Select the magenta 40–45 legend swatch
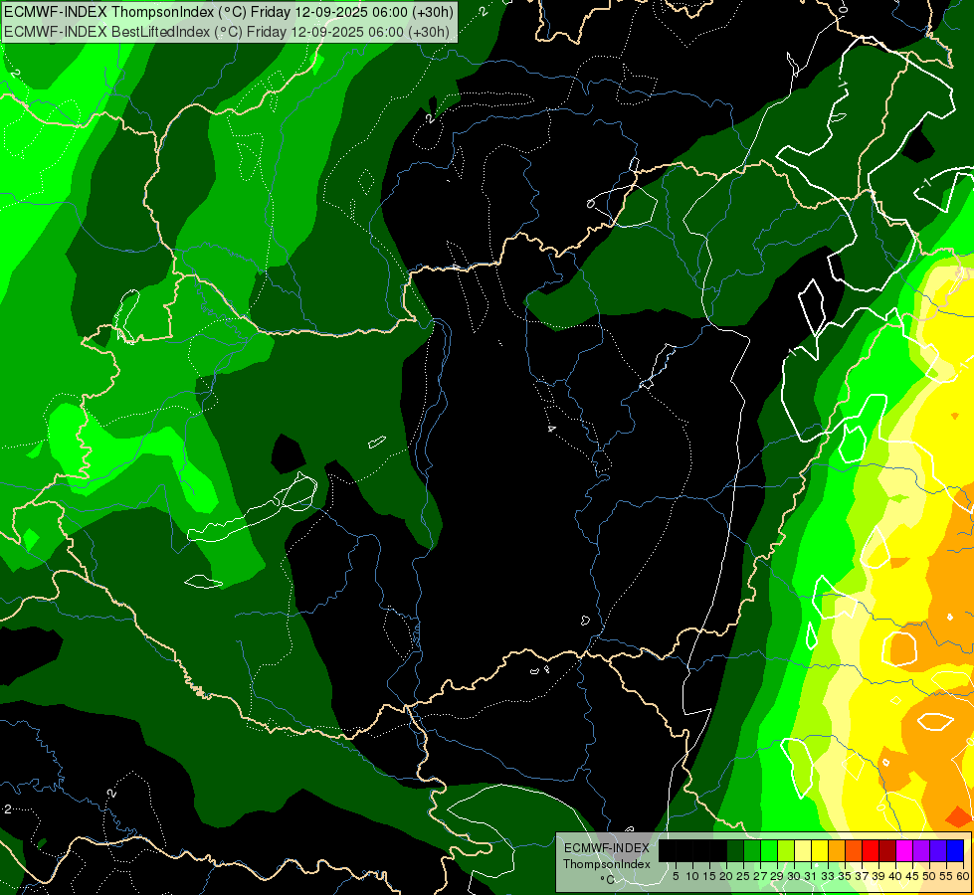This screenshot has height=895, width=974. click(x=904, y=850)
